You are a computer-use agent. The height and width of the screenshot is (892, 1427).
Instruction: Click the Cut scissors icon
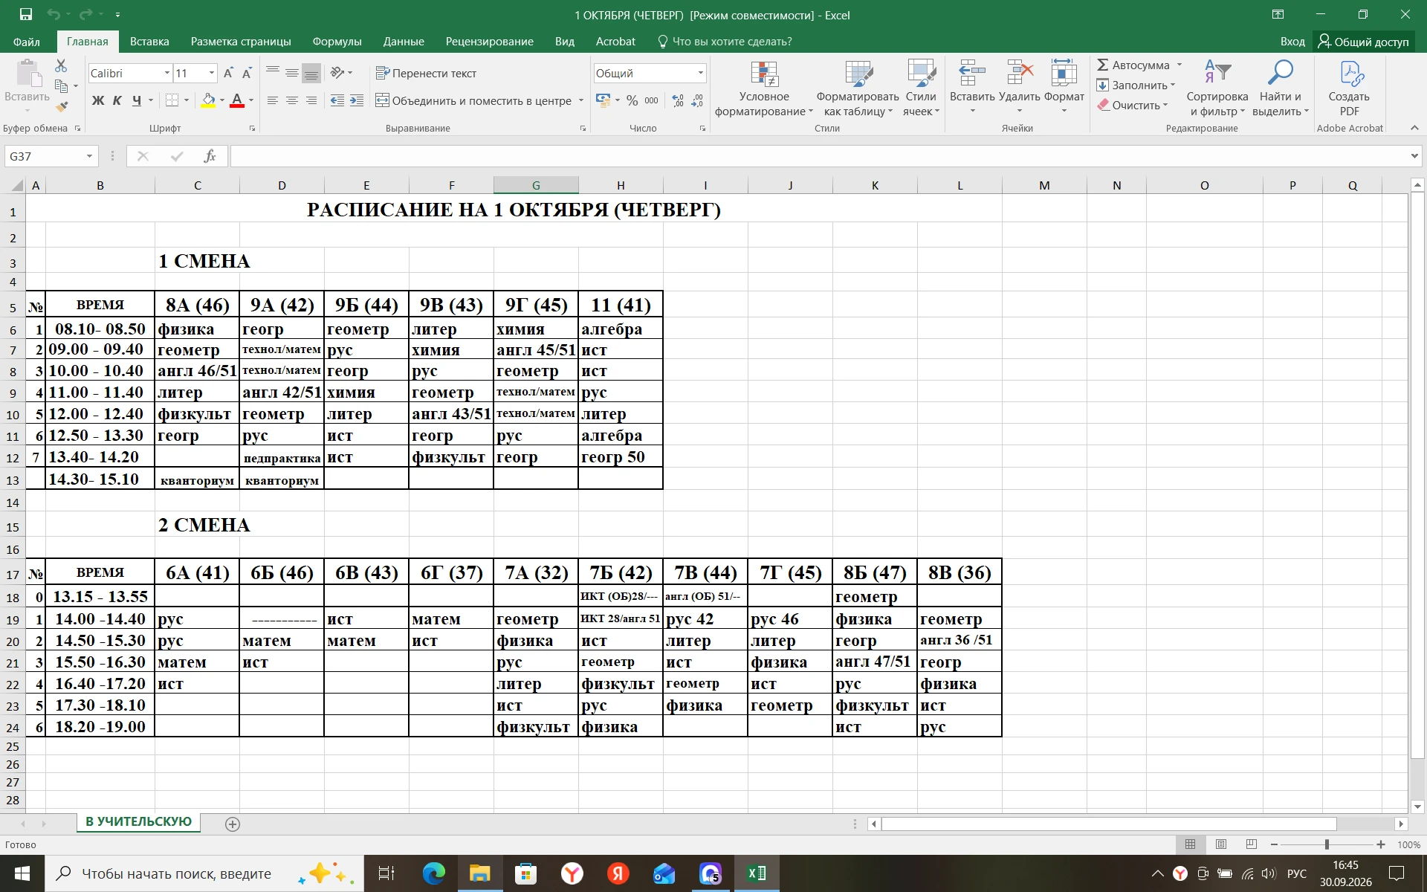point(61,66)
